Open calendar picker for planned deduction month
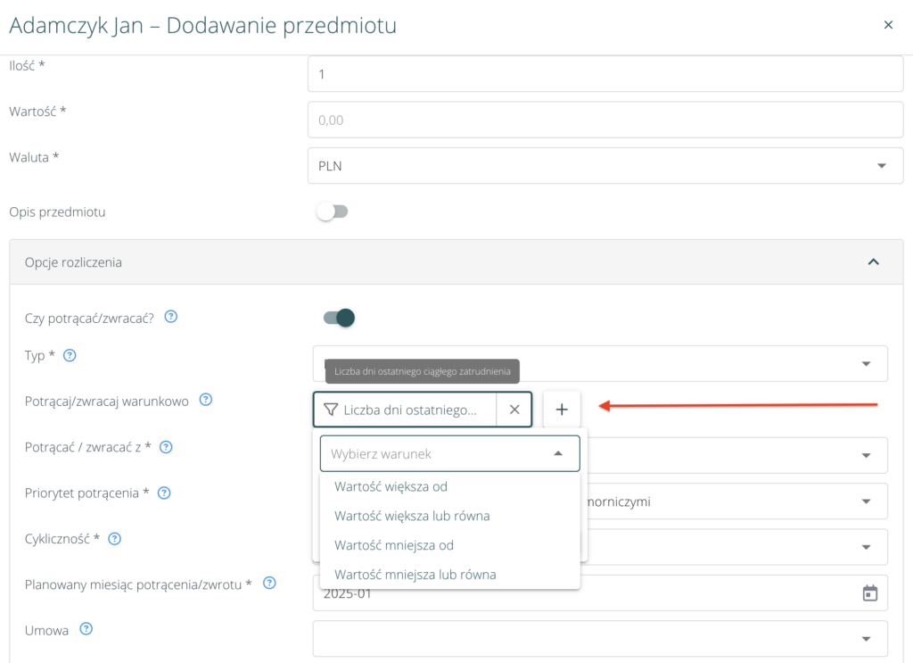 point(870,593)
